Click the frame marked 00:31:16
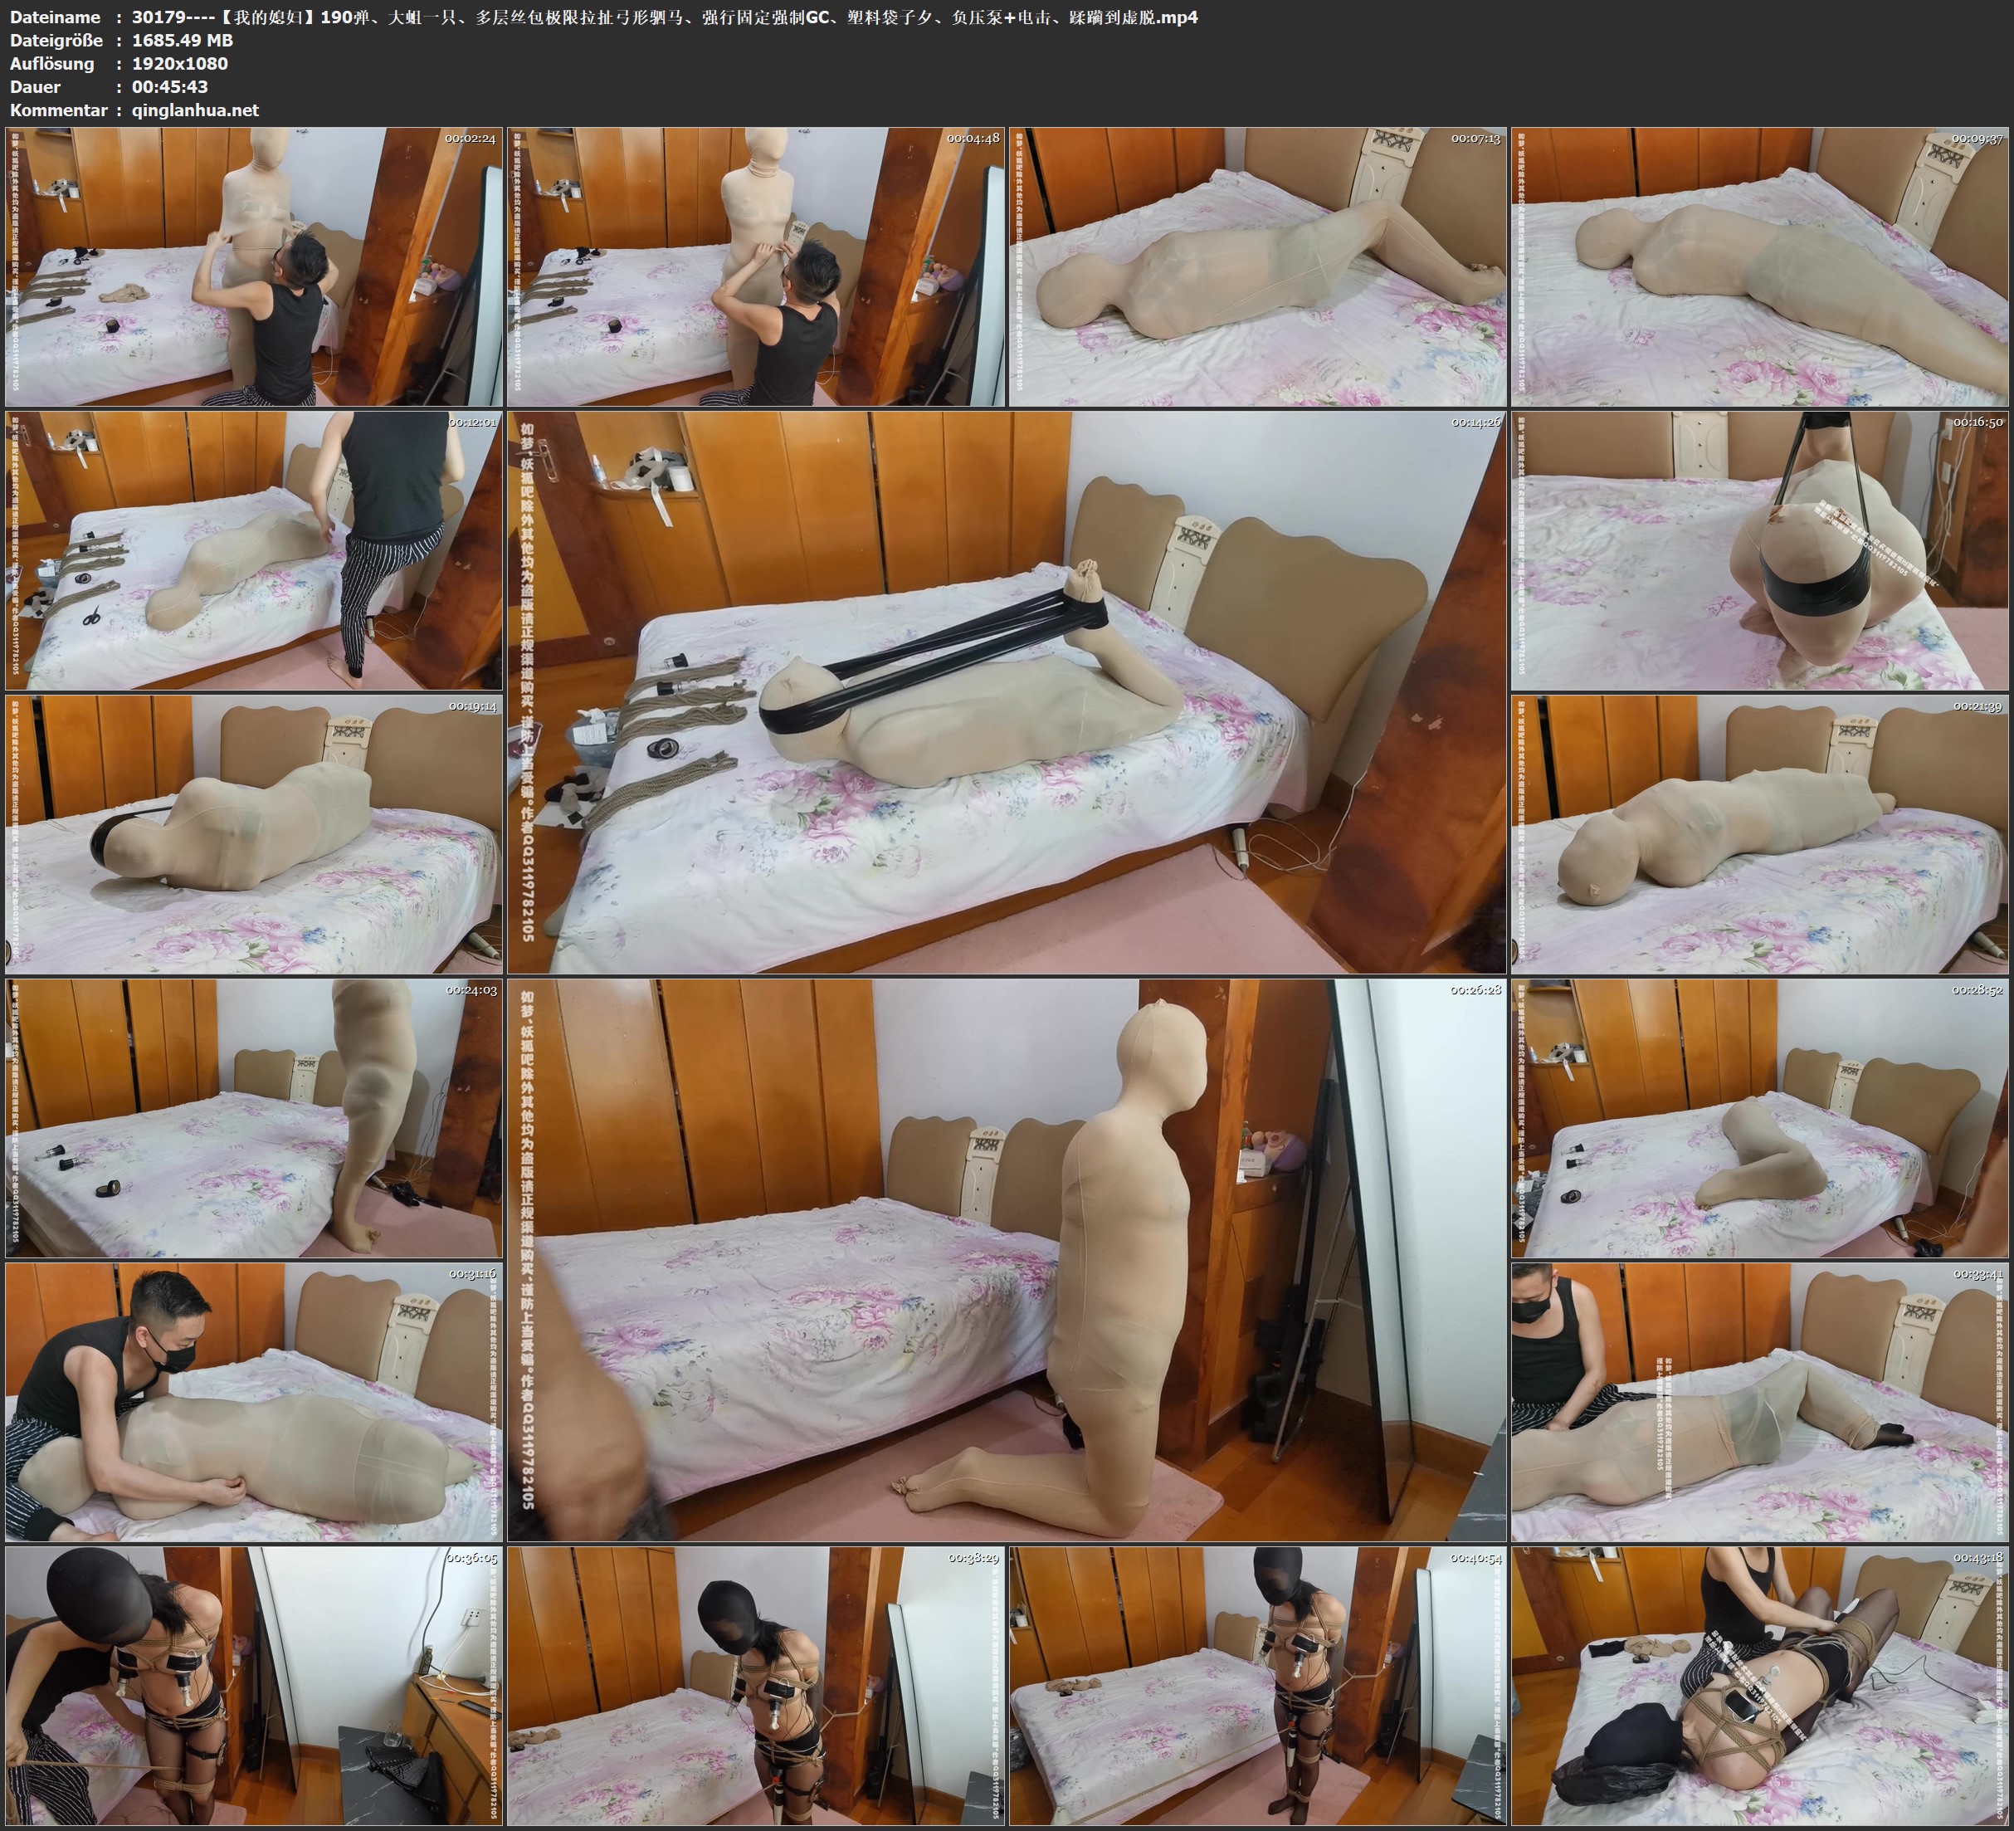2014x1831 pixels. pos(254,1402)
